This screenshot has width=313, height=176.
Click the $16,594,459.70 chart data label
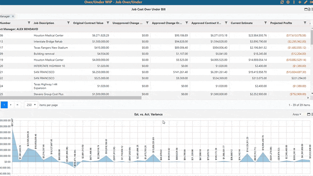(x=263, y=143)
